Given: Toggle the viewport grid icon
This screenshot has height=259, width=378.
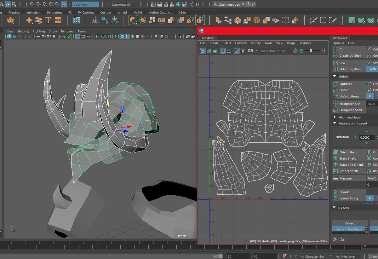Looking at the screenshot, I should pos(77,36).
